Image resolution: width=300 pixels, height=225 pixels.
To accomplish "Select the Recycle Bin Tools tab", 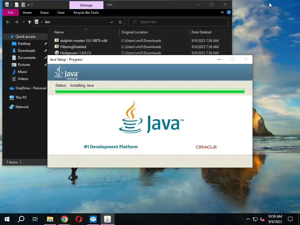I will pyautogui.click(x=86, y=13).
